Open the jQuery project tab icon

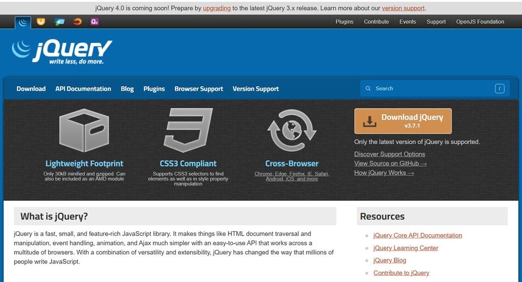point(23,22)
